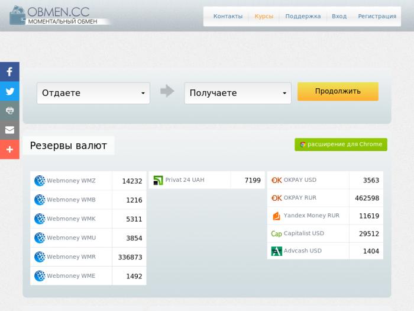Click the Advcash reserve value 1404
Screen dimensions: 414x311
(371, 251)
